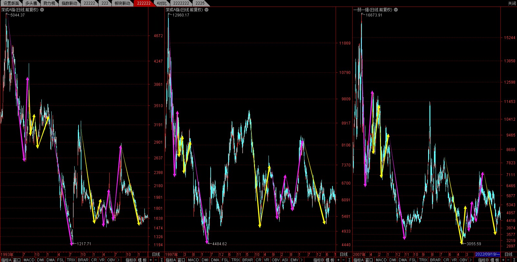The height and width of the screenshot is (262, 517).
Task: Click the 16673.91 high price label
Action: pos(374,15)
